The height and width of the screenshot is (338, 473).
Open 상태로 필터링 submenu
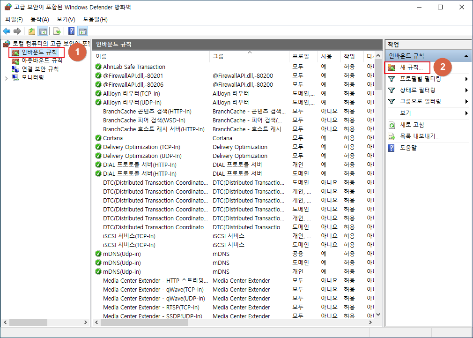point(429,90)
